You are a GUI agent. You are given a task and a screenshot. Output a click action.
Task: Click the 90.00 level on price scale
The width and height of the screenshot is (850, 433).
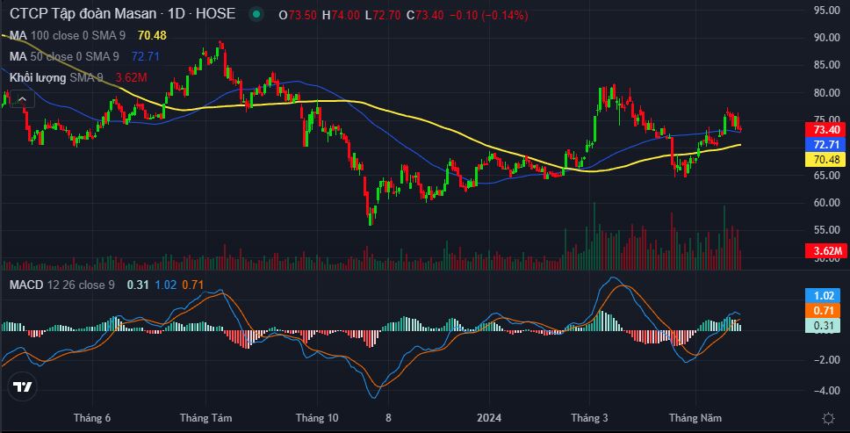coord(825,38)
